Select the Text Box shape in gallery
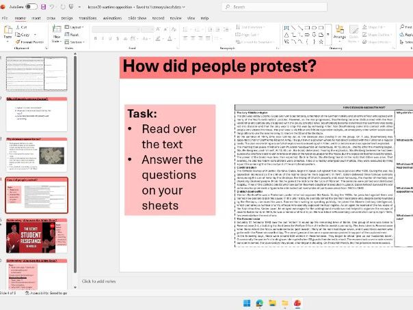Image resolution: width=413 pixels, height=310 pixels. 287,27
